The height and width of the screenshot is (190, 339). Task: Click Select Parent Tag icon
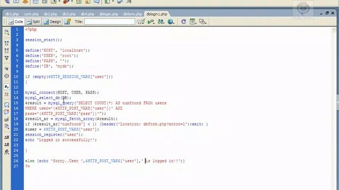[7, 69]
